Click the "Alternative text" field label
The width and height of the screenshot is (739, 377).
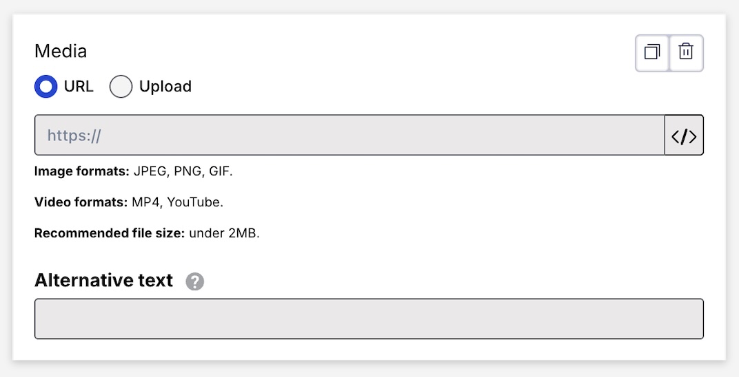click(103, 281)
